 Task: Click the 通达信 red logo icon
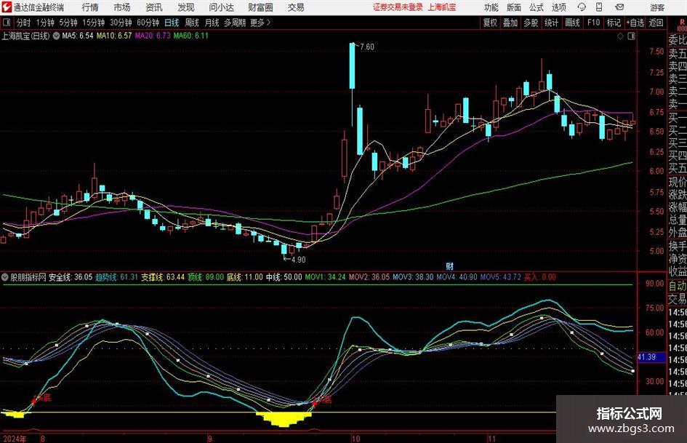(7, 7)
